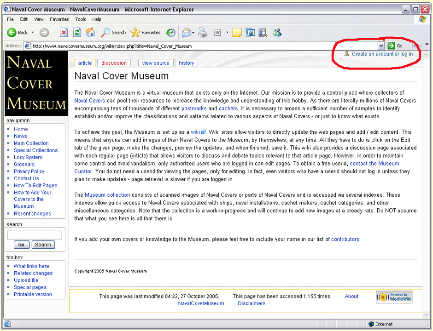
Task: Switch to the view source tab
Action: 155,63
